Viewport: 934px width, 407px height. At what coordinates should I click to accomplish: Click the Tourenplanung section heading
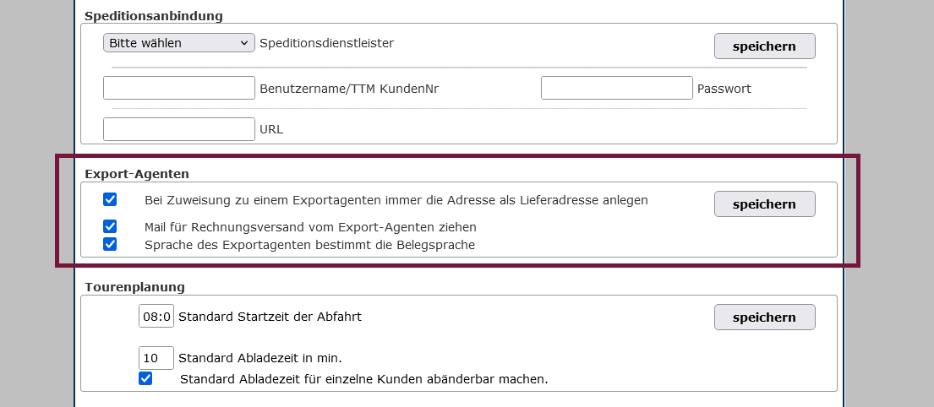pyautogui.click(x=134, y=287)
